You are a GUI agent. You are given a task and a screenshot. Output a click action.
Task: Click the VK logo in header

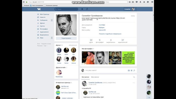point(39,9)
